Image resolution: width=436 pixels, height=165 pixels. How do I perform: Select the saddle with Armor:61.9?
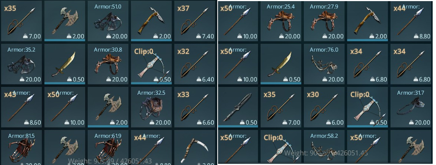[x=108, y=147]
